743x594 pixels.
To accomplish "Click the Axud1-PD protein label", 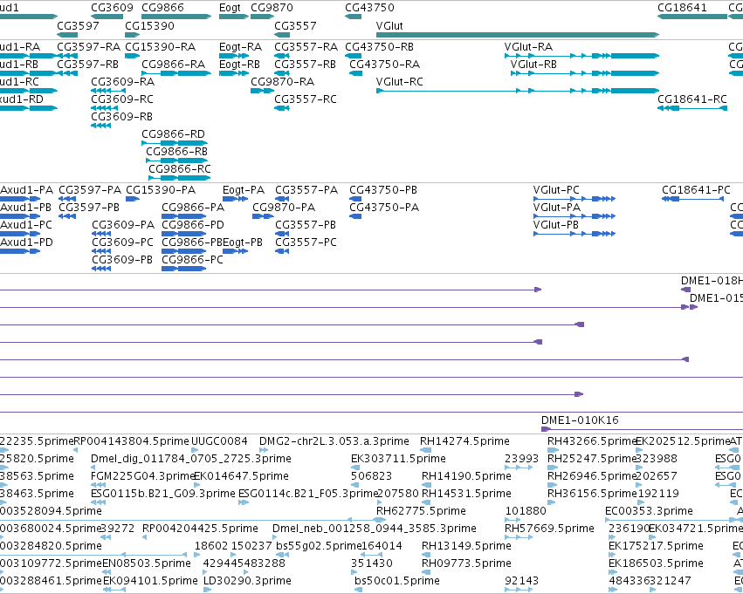I will [x=26, y=242].
